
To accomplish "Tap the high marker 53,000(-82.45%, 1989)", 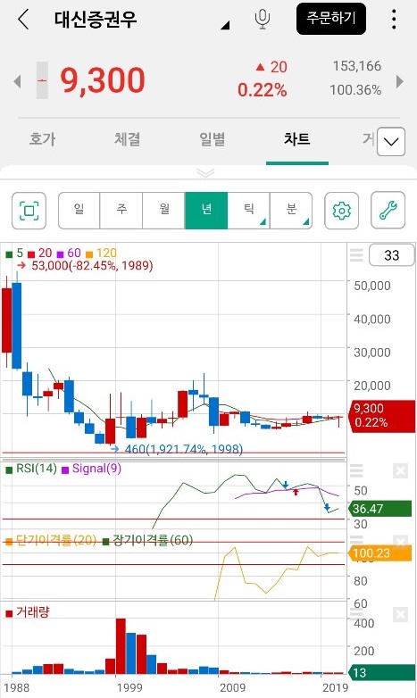I will [x=92, y=266].
